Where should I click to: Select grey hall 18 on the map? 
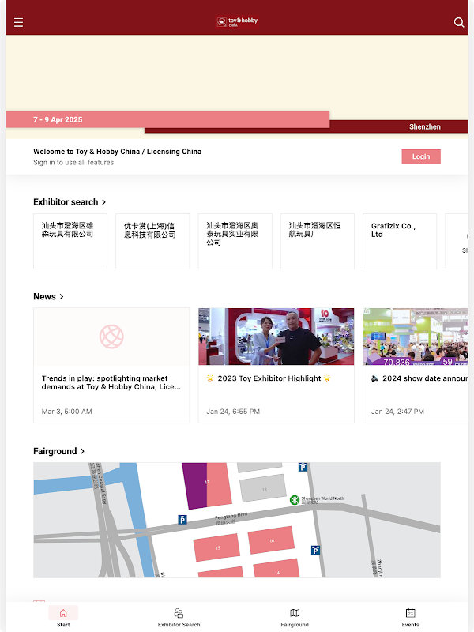coord(263,488)
